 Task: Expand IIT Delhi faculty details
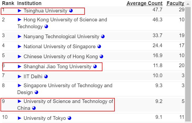pyautogui.click(x=19, y=77)
